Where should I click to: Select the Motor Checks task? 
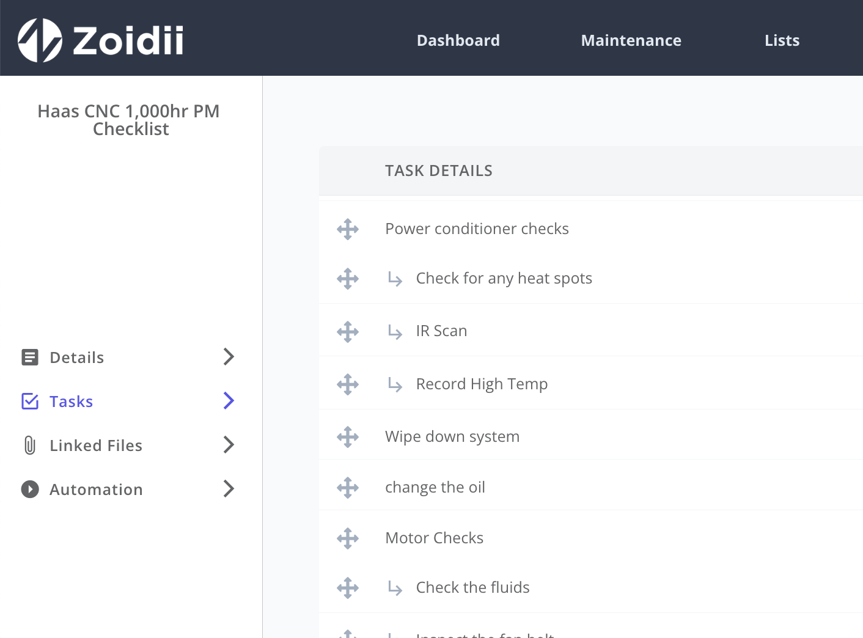pyautogui.click(x=435, y=538)
